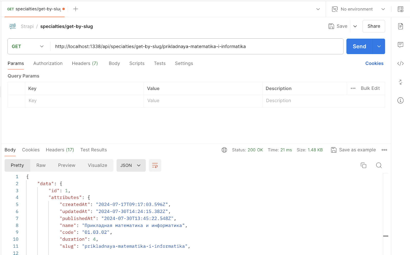The height and width of the screenshot is (255, 410).
Task: Switch to the Scripts tab
Action: point(137,63)
